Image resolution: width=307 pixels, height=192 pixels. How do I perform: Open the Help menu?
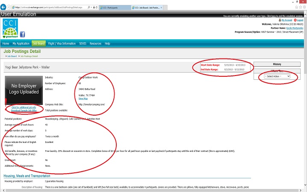click(x=107, y=44)
